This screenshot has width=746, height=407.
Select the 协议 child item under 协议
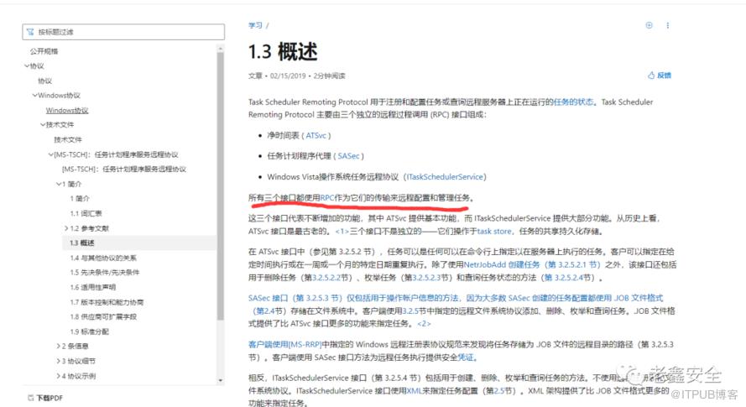(45, 81)
